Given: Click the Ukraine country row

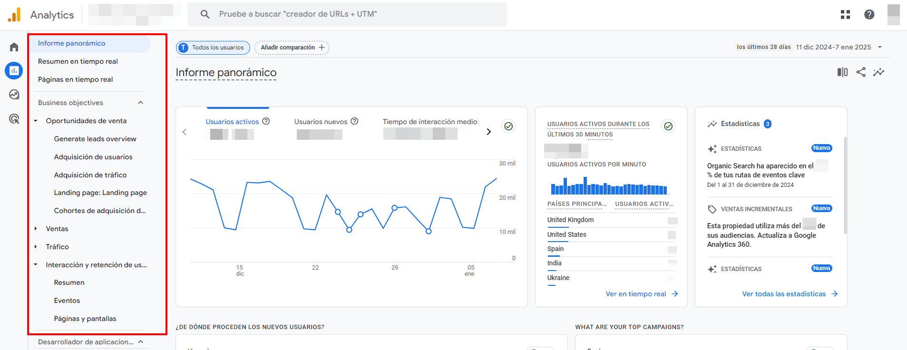Looking at the screenshot, I should [612, 278].
